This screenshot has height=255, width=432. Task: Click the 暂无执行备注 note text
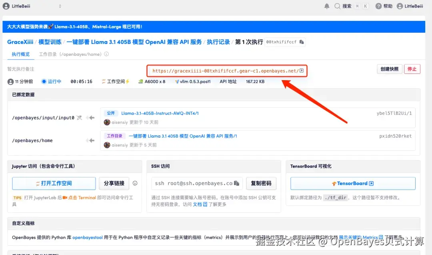[x=21, y=69]
